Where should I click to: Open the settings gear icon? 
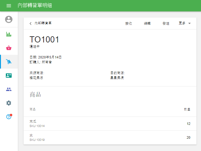(x=9, y=103)
